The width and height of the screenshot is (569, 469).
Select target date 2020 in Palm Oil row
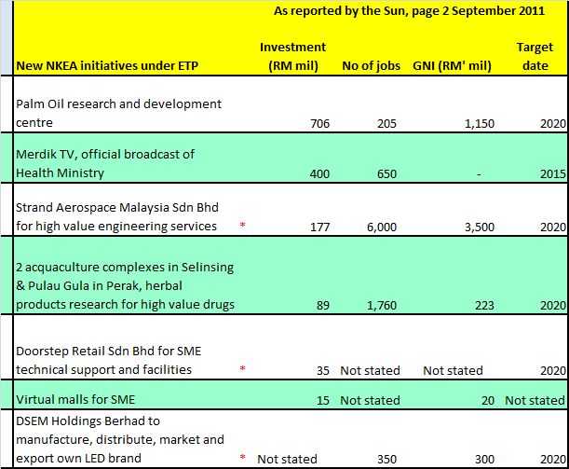[x=553, y=123]
